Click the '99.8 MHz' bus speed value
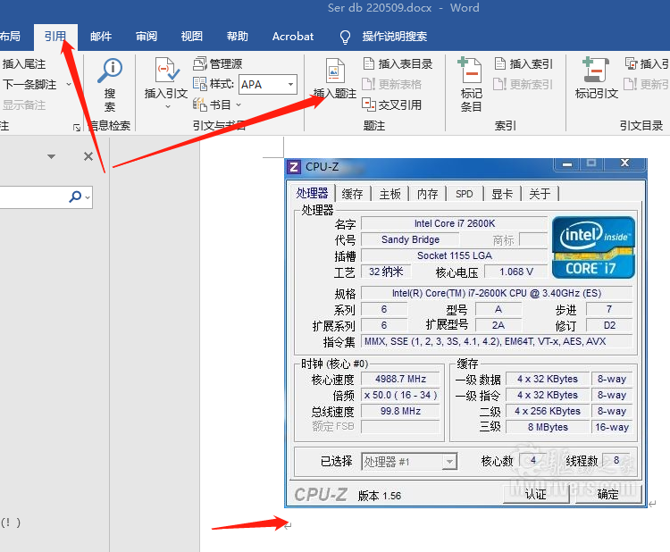 (400, 411)
